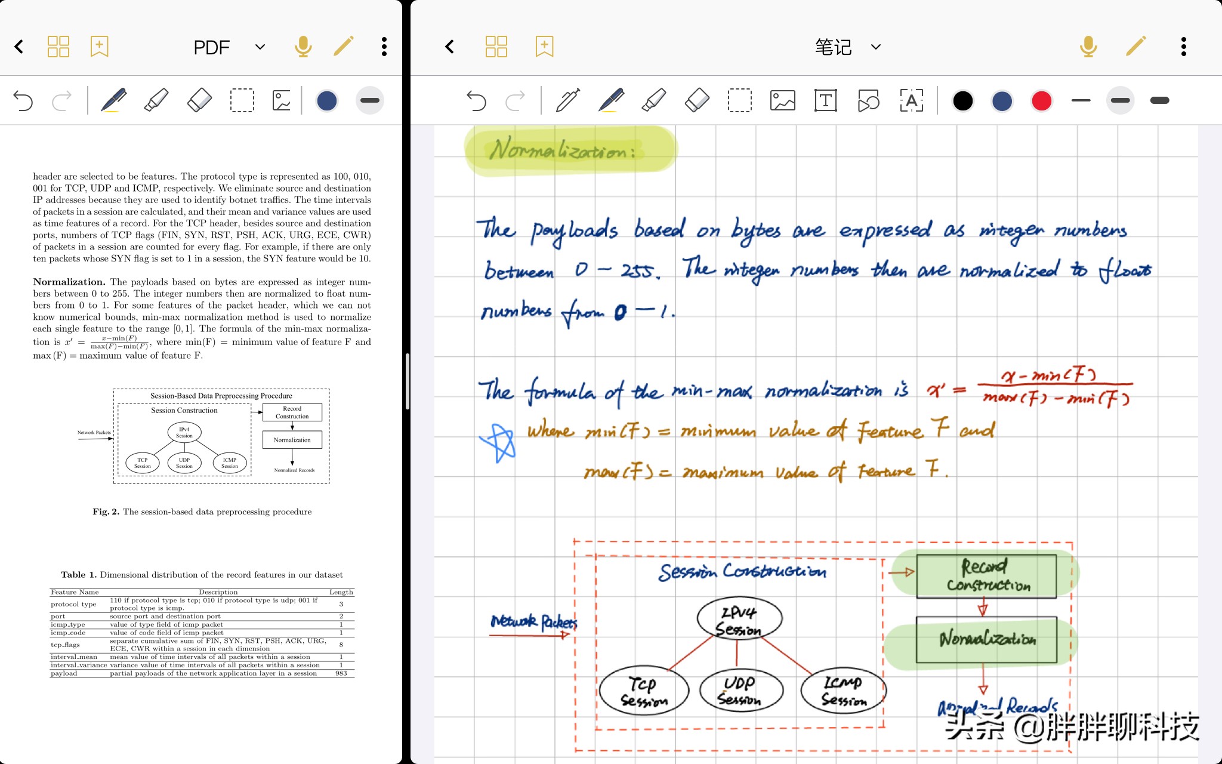1222x764 pixels.
Task: Select the lasso selection tool in notes pane
Action: (x=739, y=100)
